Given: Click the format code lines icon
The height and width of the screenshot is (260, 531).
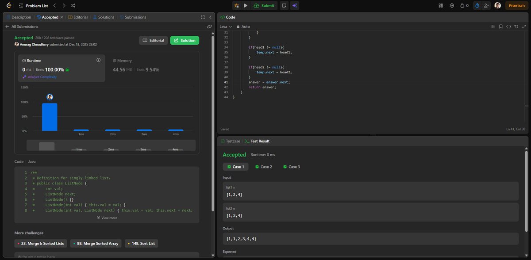Looking at the screenshot, I should (x=493, y=27).
